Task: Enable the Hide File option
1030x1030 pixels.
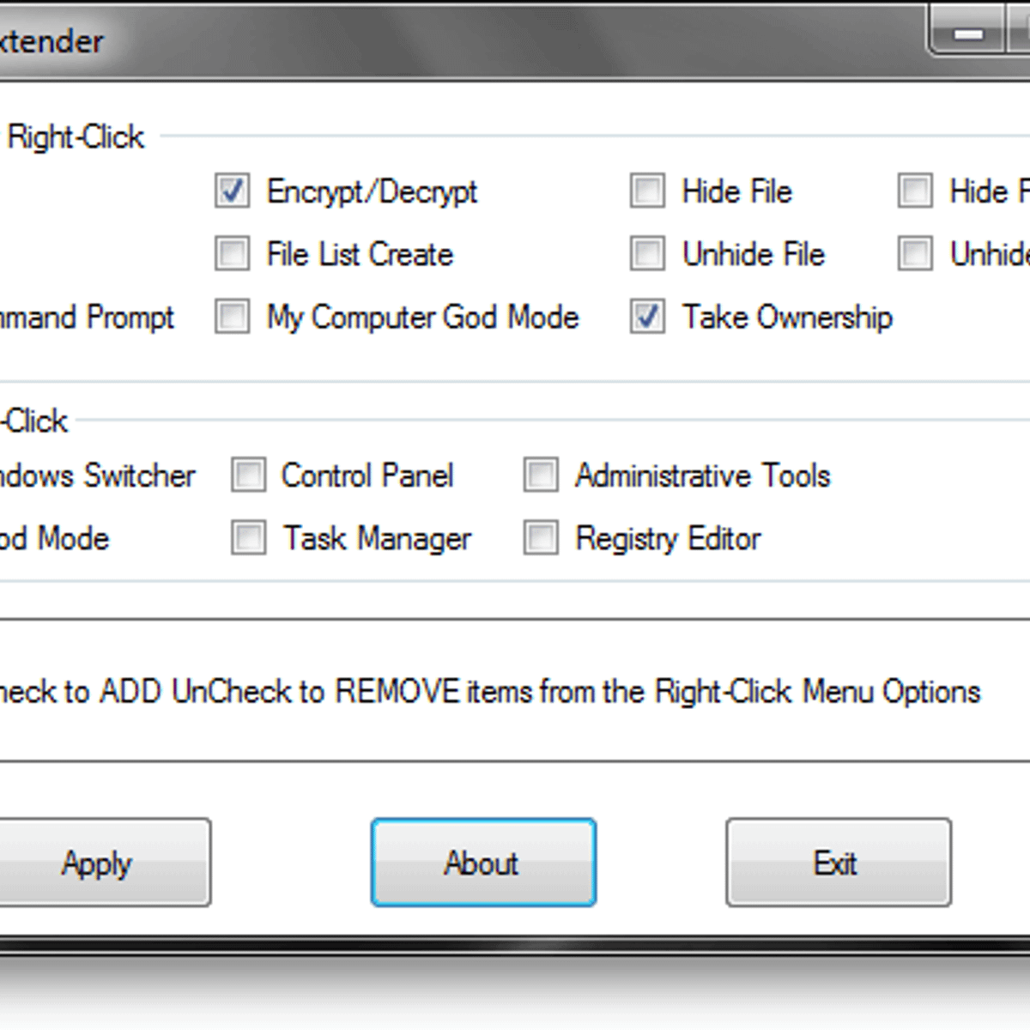Action: (646, 191)
